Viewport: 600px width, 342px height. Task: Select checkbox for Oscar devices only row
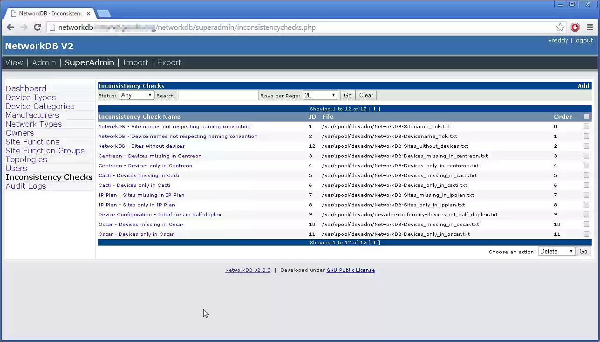pos(586,234)
